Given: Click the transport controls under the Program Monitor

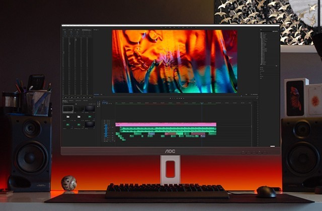Looking at the screenshot, I should 177,98.
